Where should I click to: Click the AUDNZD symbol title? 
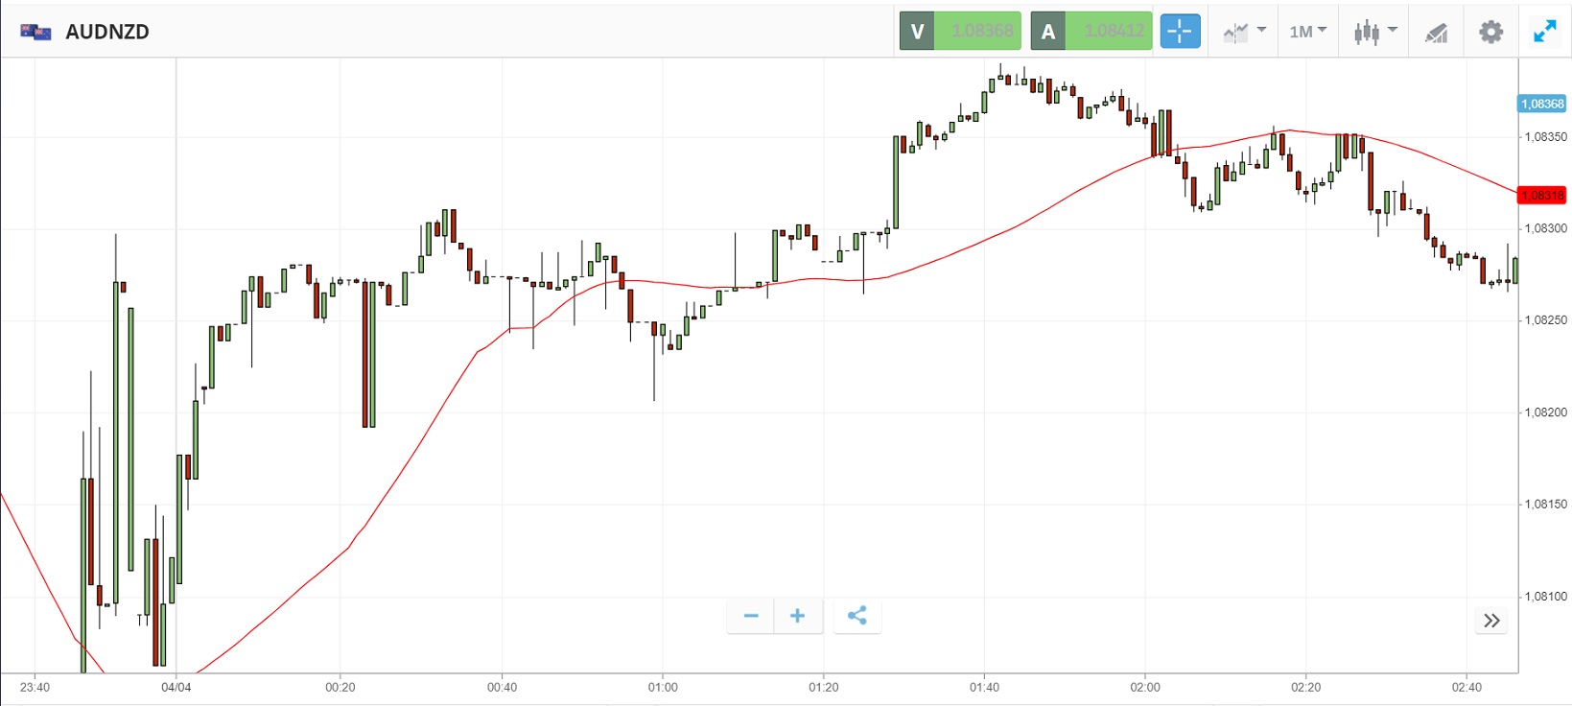pyautogui.click(x=107, y=32)
